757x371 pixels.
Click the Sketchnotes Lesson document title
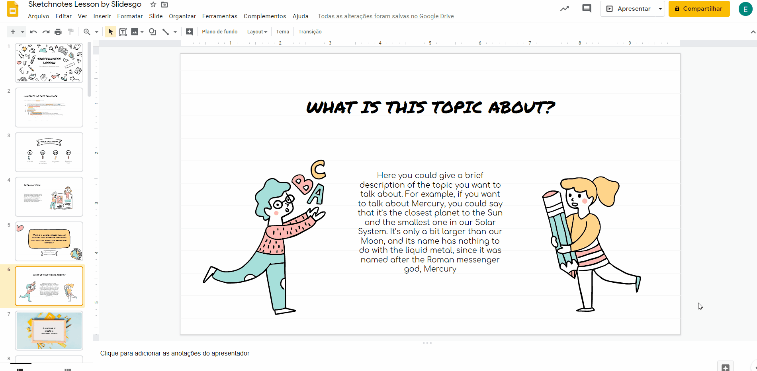coord(85,4)
